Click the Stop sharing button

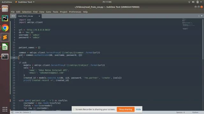click(x=126, y=109)
